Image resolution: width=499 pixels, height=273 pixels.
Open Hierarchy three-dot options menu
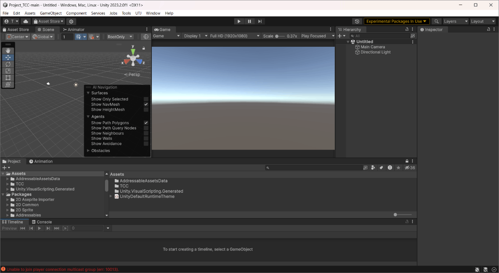coord(413,30)
